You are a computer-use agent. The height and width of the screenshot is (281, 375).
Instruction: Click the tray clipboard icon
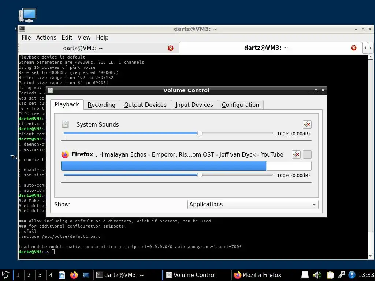click(330, 275)
